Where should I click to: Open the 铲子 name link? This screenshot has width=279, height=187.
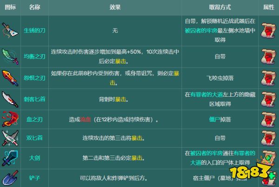[34, 178]
